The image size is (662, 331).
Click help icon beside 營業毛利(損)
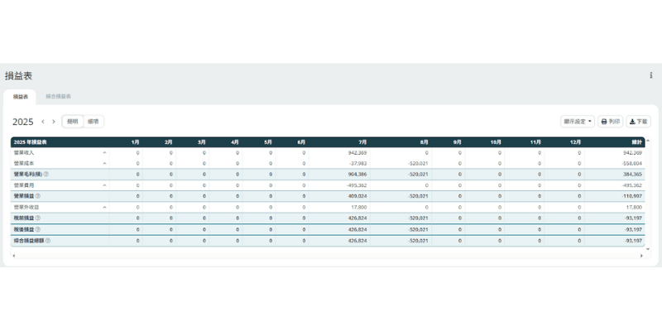(x=46, y=175)
